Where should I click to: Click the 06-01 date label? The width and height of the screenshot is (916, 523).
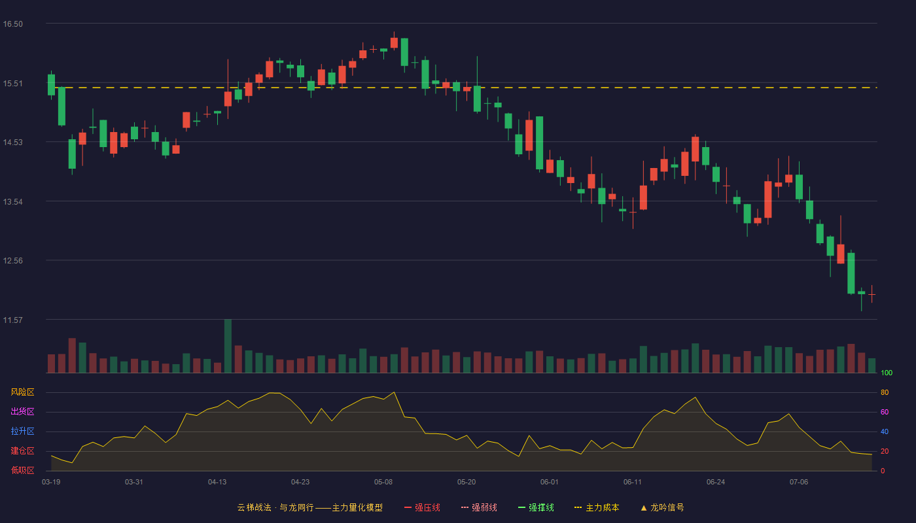pyautogui.click(x=550, y=482)
